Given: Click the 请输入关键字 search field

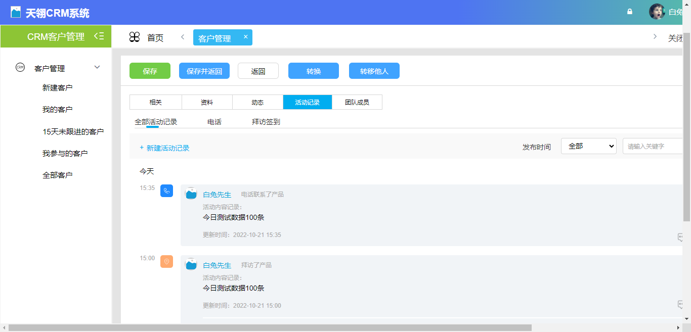Looking at the screenshot, I should (x=654, y=146).
